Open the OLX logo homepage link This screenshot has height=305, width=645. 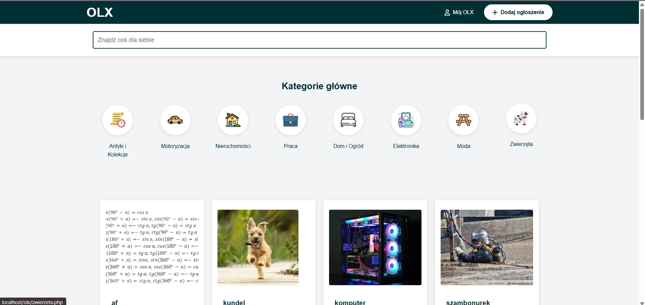click(x=99, y=12)
